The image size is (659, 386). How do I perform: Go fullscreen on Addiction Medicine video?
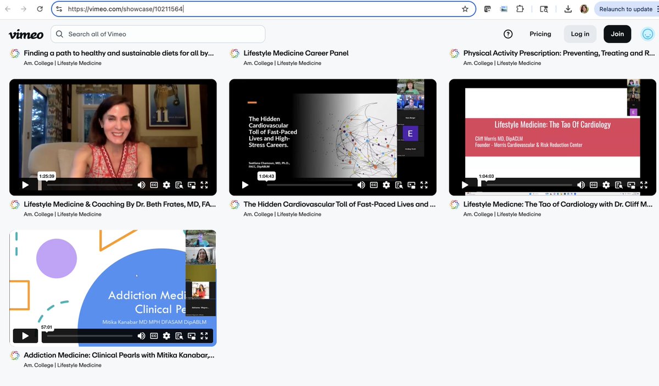[x=204, y=335]
